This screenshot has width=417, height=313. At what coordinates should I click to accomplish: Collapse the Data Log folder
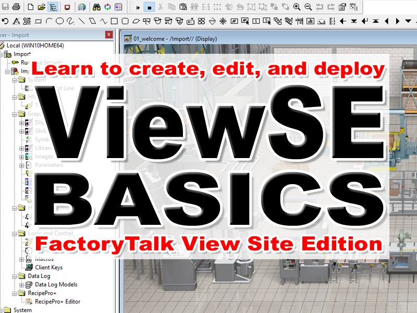[x=15, y=276]
